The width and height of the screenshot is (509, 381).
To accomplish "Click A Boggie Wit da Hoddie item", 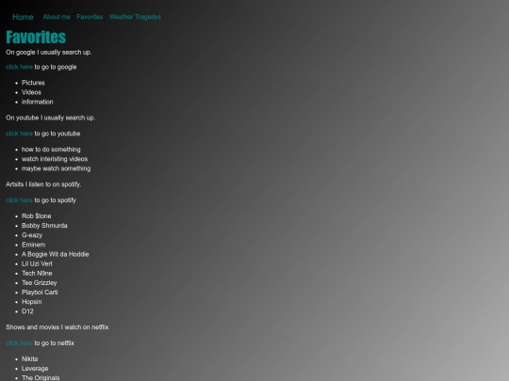I will point(56,254).
